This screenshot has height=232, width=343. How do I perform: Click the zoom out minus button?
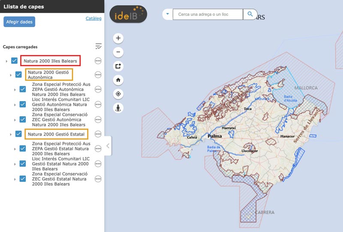(118, 52)
